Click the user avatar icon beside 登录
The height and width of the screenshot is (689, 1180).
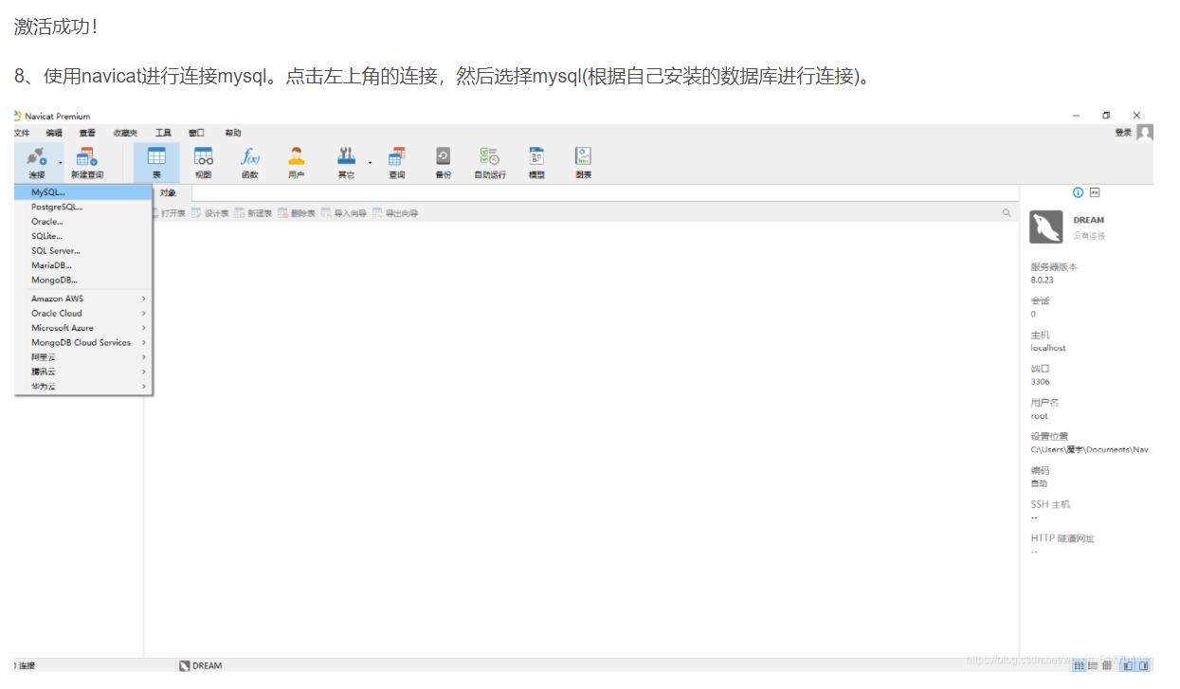click(1145, 133)
